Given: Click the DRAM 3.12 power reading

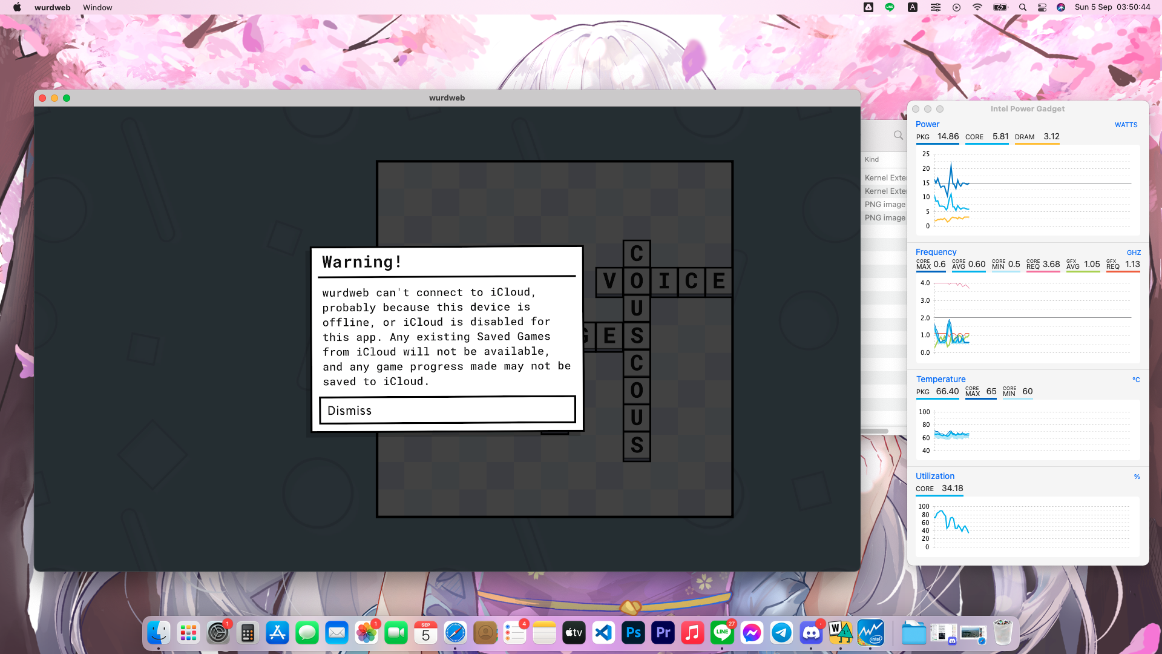Looking at the screenshot, I should [x=1037, y=137].
